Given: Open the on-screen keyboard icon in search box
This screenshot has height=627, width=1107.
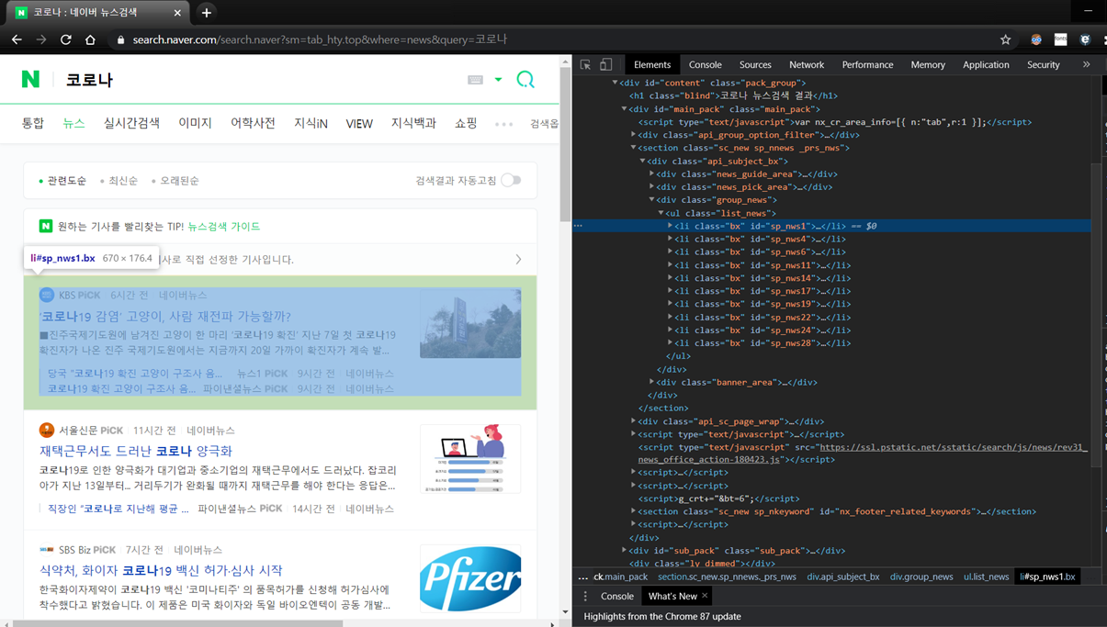Looking at the screenshot, I should click(x=475, y=80).
